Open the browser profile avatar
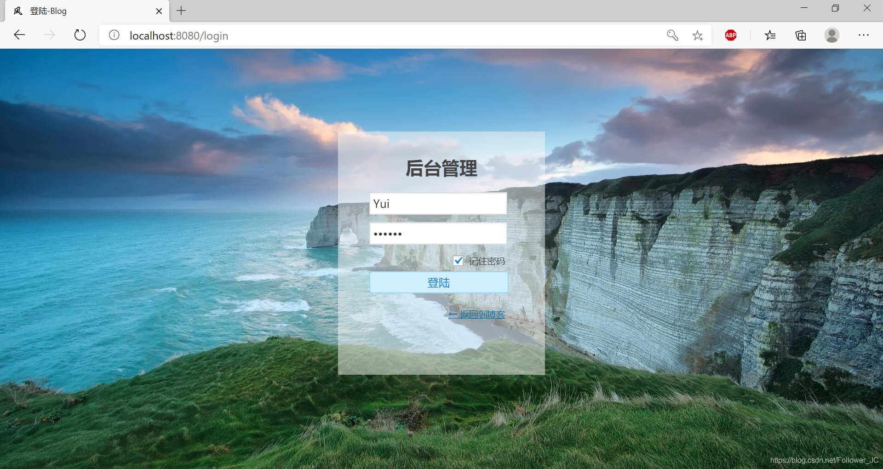The image size is (883, 469). pyautogui.click(x=832, y=35)
